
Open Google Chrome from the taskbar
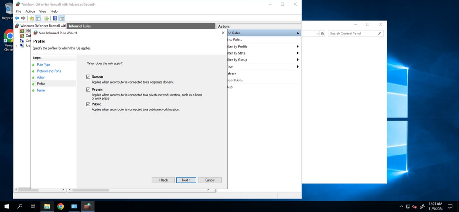pos(61,206)
